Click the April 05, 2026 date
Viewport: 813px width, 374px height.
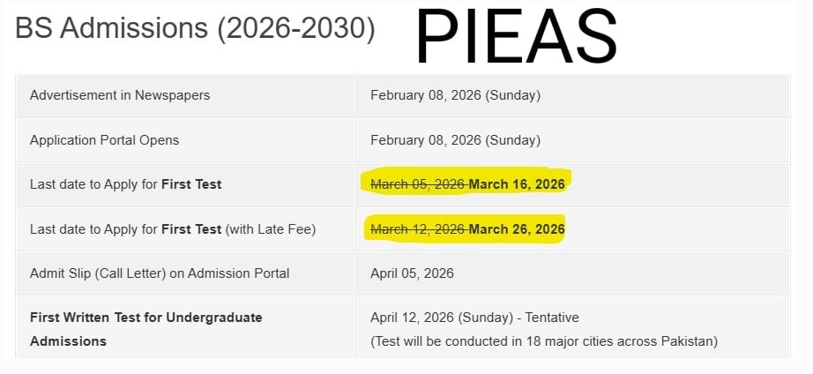point(412,273)
